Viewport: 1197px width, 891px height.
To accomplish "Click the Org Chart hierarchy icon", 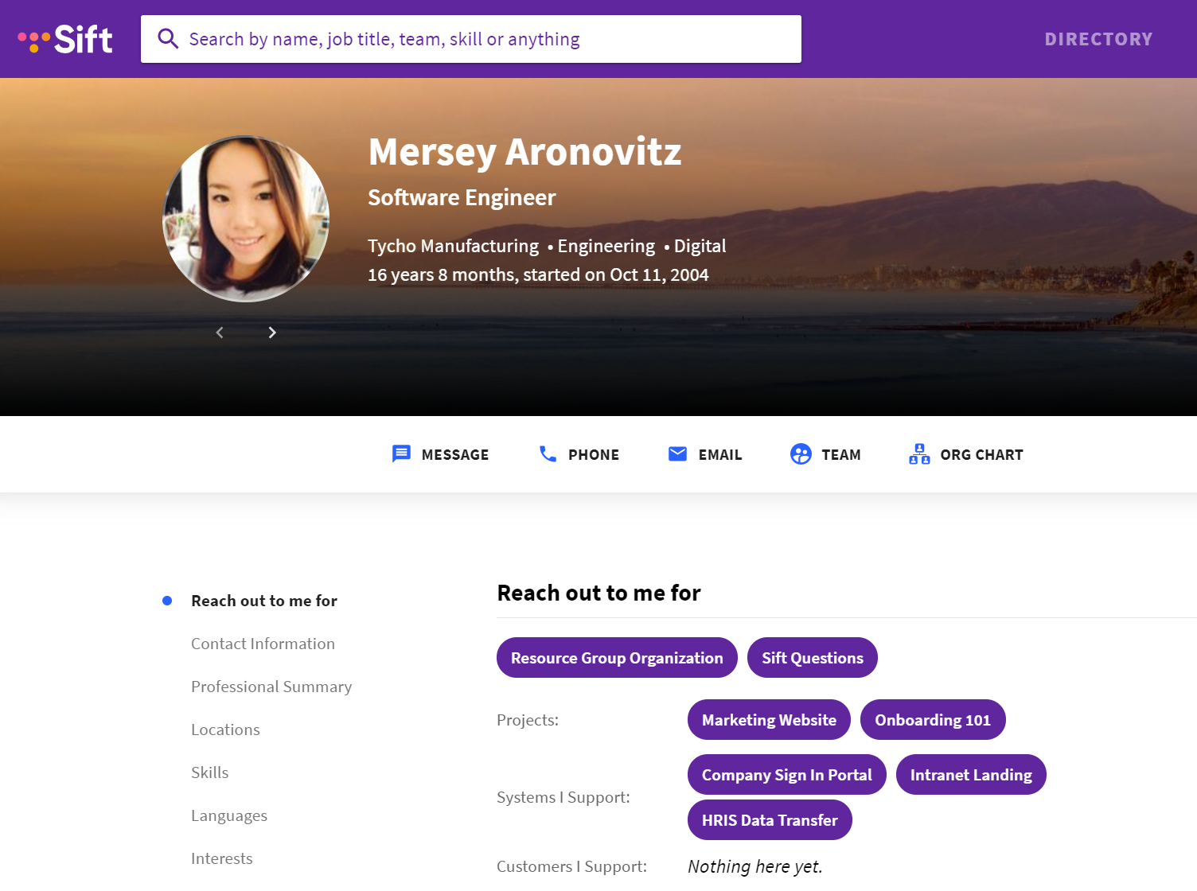I will (919, 454).
